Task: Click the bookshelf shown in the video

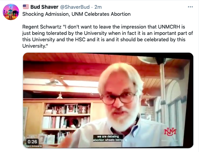Action: coord(66,121)
